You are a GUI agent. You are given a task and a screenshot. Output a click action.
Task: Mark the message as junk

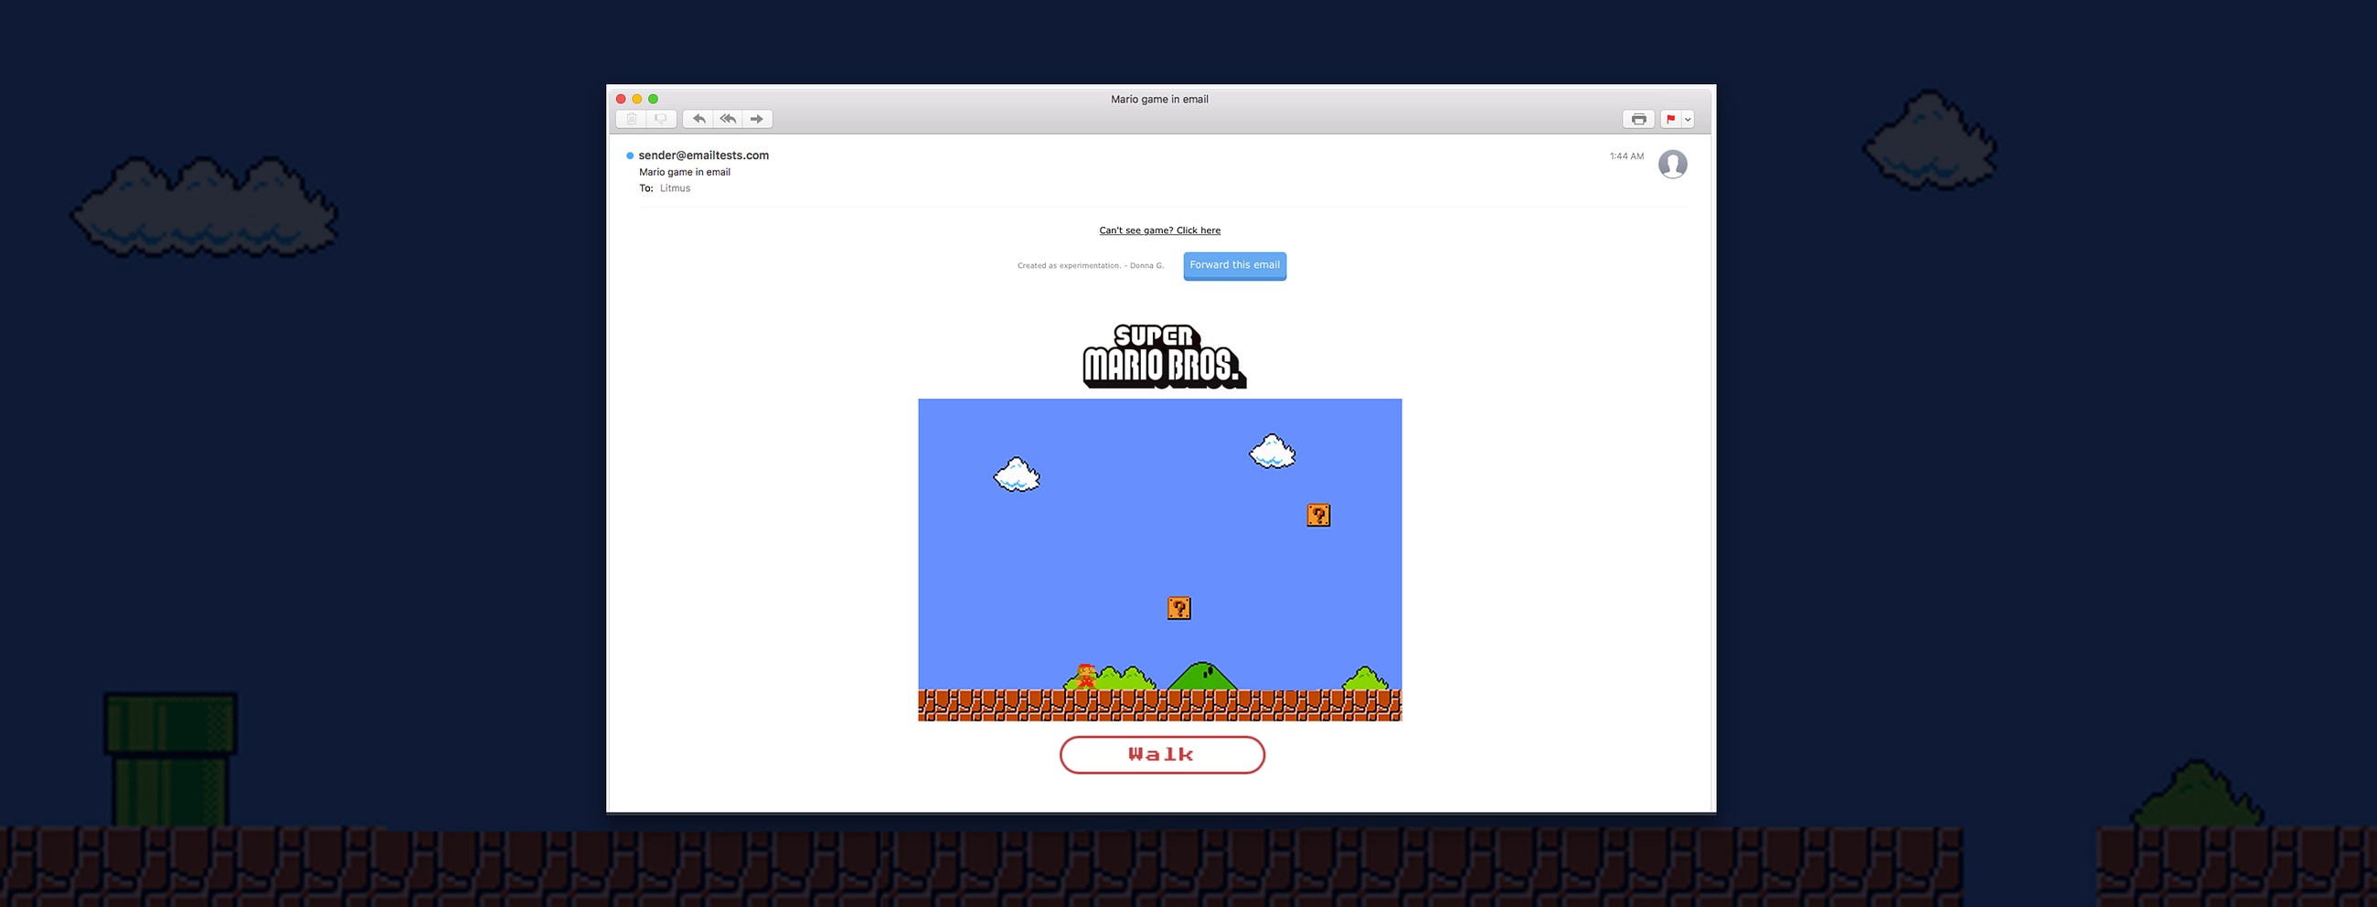tap(662, 119)
